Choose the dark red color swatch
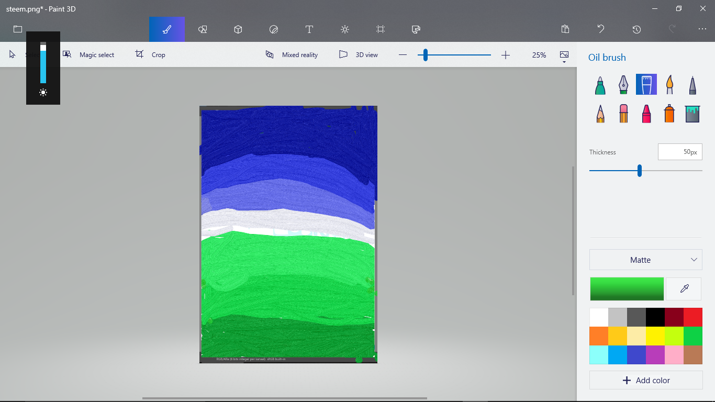 pos(674,317)
